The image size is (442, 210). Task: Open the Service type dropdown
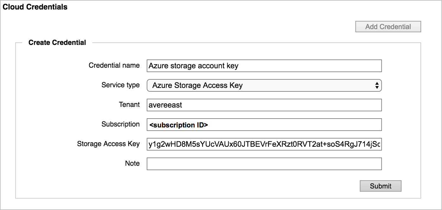click(264, 85)
